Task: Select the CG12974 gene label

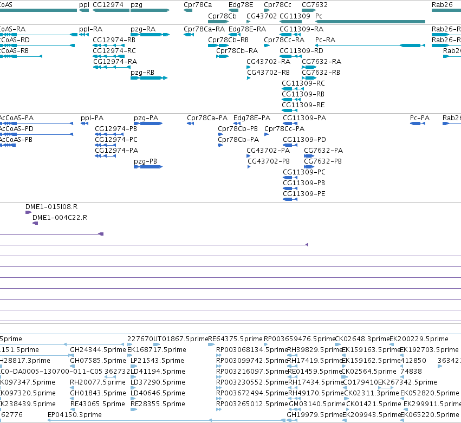Action: pos(108,5)
